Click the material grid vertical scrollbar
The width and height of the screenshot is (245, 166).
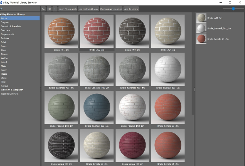(x=193, y=64)
